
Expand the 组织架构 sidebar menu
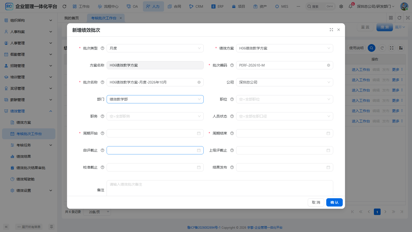point(29,20)
